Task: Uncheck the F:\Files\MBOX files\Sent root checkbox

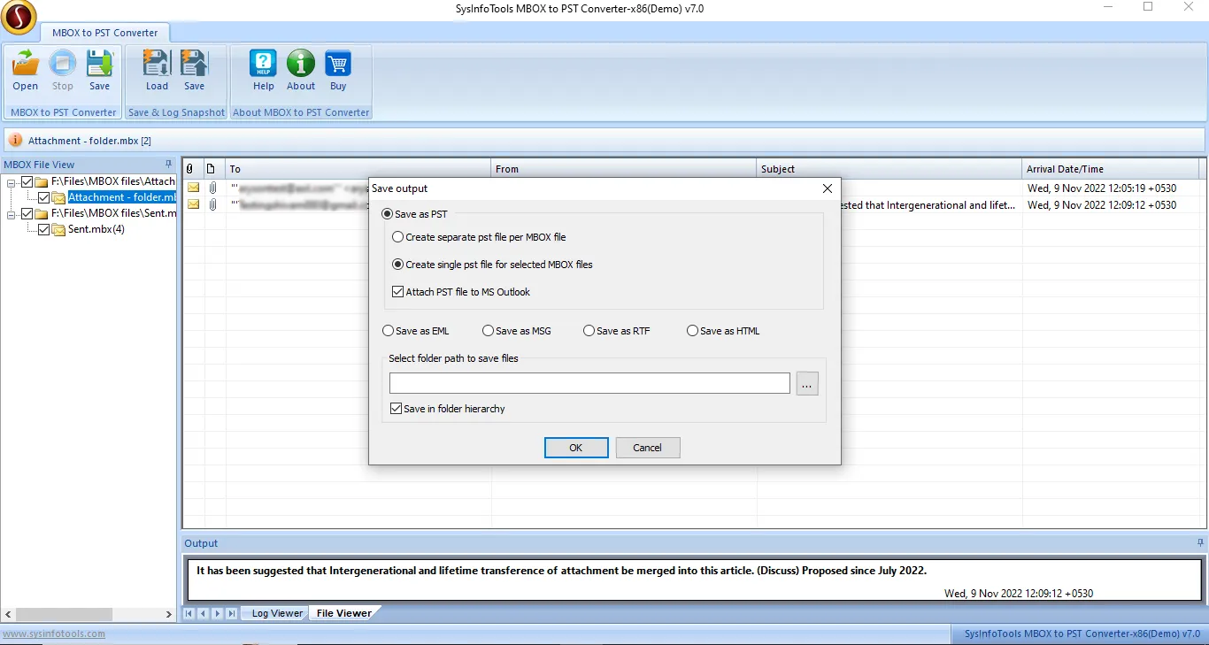Action: pyautogui.click(x=27, y=213)
